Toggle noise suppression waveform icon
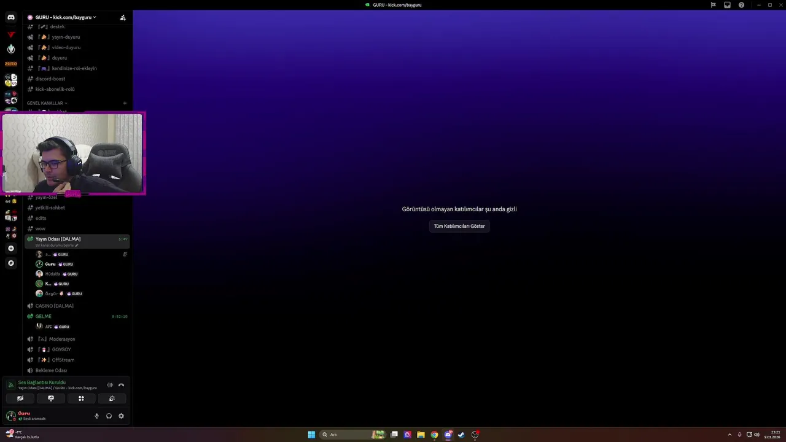 [x=110, y=385]
